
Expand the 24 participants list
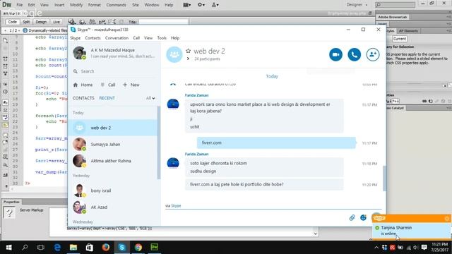(x=188, y=59)
